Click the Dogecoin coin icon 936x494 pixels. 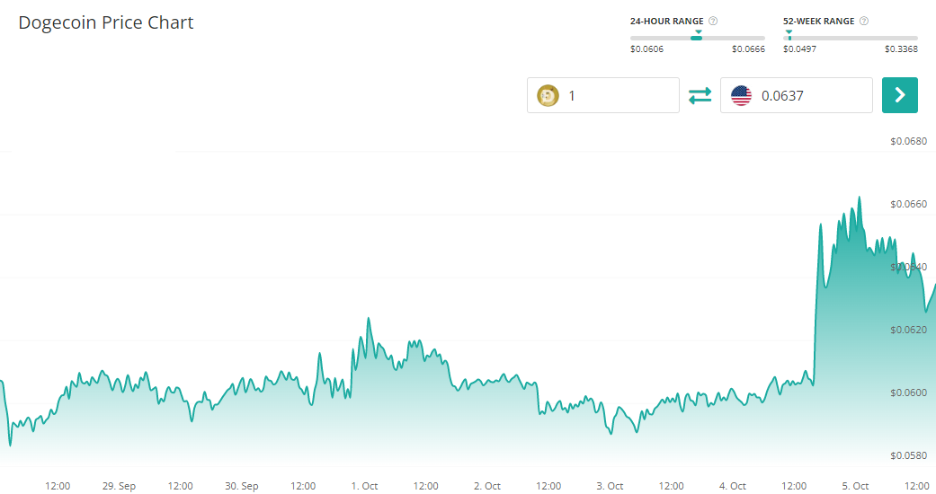[548, 95]
